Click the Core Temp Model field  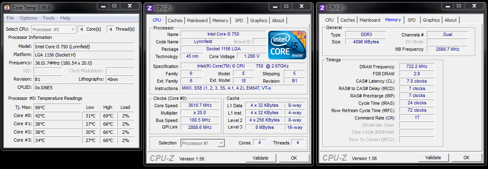(x=84, y=47)
